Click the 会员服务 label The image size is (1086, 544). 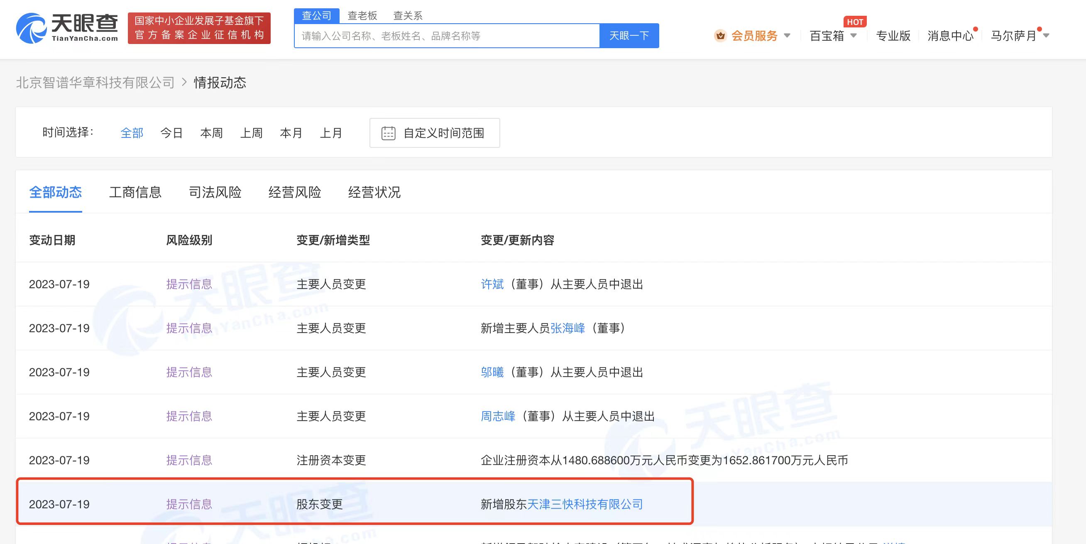coord(754,36)
